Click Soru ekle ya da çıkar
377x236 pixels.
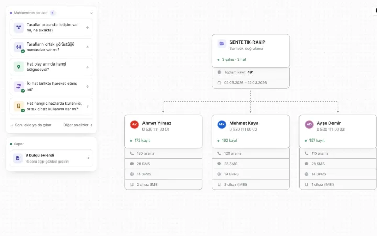(31, 125)
